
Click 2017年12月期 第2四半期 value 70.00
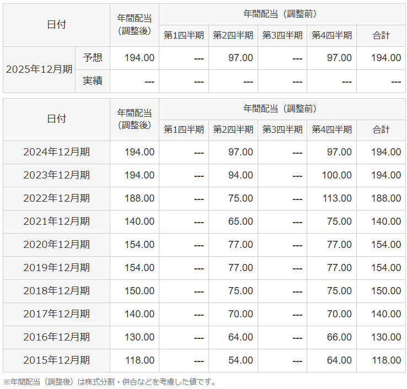(x=240, y=314)
